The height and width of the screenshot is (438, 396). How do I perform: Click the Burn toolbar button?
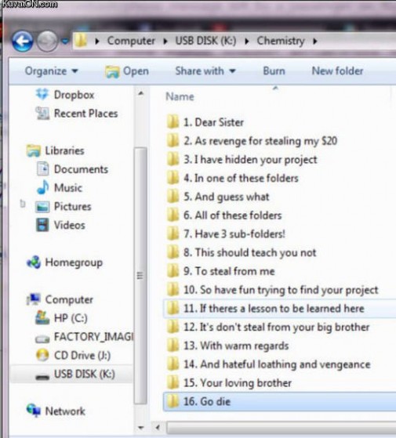274,71
